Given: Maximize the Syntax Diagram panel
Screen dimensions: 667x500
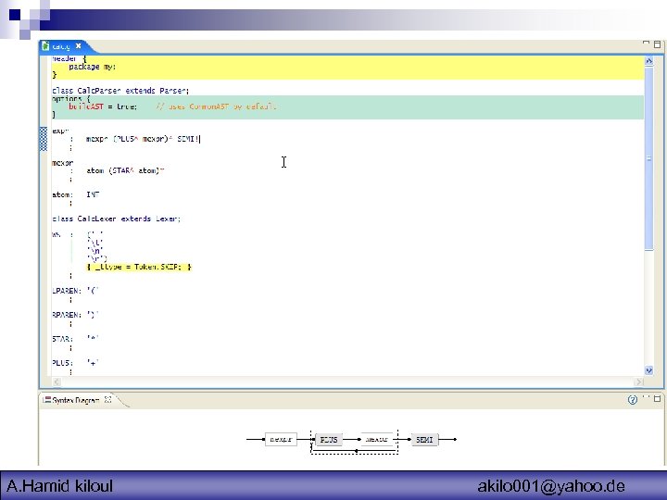Looking at the screenshot, I should tap(658, 399).
